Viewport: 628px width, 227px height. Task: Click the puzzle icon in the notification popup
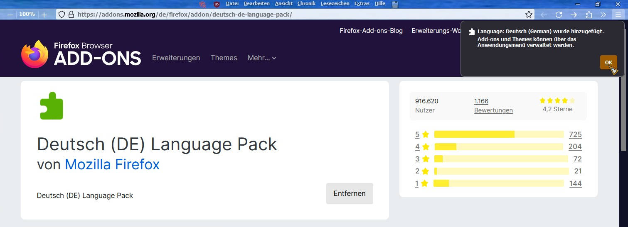[471, 32]
